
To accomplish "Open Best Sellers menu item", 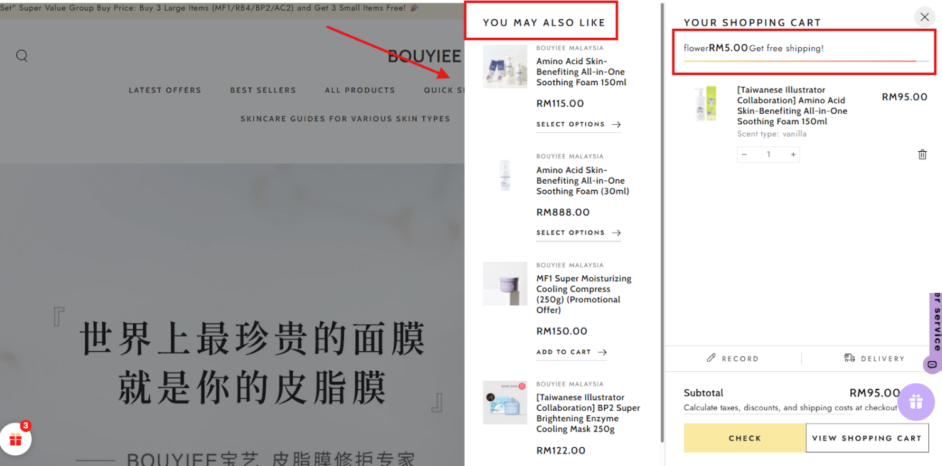I will [x=263, y=90].
